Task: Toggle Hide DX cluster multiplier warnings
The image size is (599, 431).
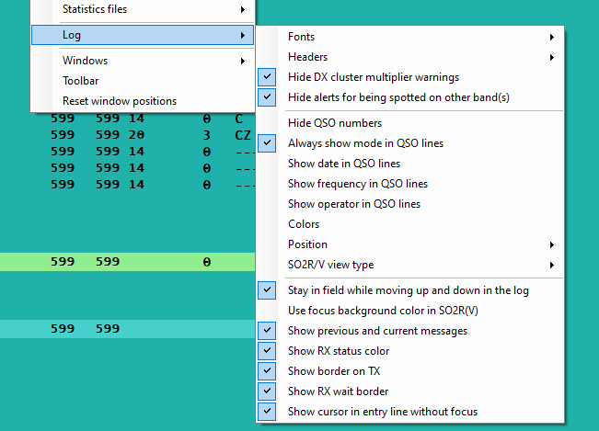Action: click(410, 77)
